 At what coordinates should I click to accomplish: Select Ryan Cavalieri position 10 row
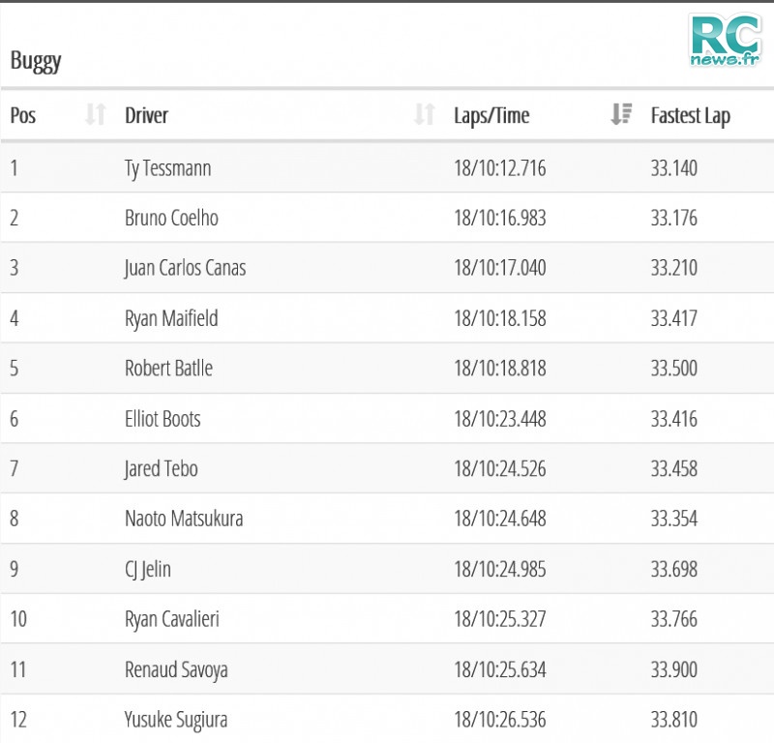pos(387,618)
